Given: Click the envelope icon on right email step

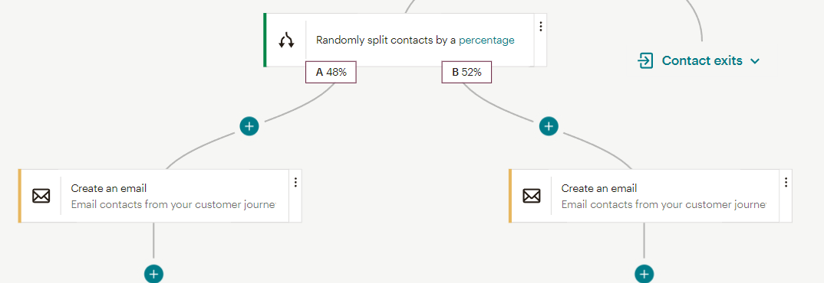Looking at the screenshot, I should click(531, 196).
